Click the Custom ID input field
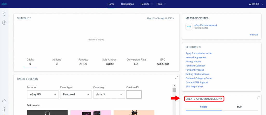This screenshot has width=266, height=115. click(134, 94)
